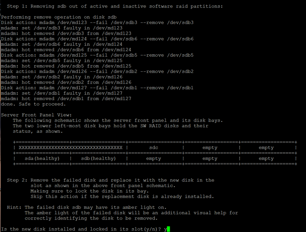306x232 pixels.
Task: Click the 'done. Safe to proceed.' line
Action: click(x=33, y=104)
